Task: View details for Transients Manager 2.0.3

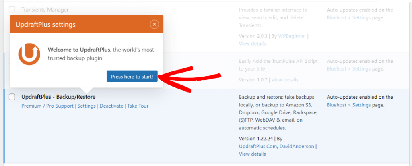Action: 252,44
